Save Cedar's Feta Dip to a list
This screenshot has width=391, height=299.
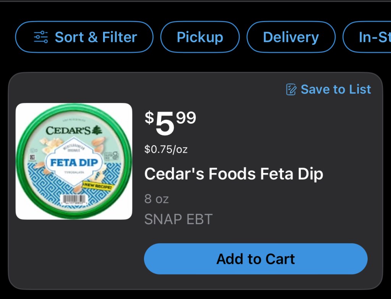(328, 89)
